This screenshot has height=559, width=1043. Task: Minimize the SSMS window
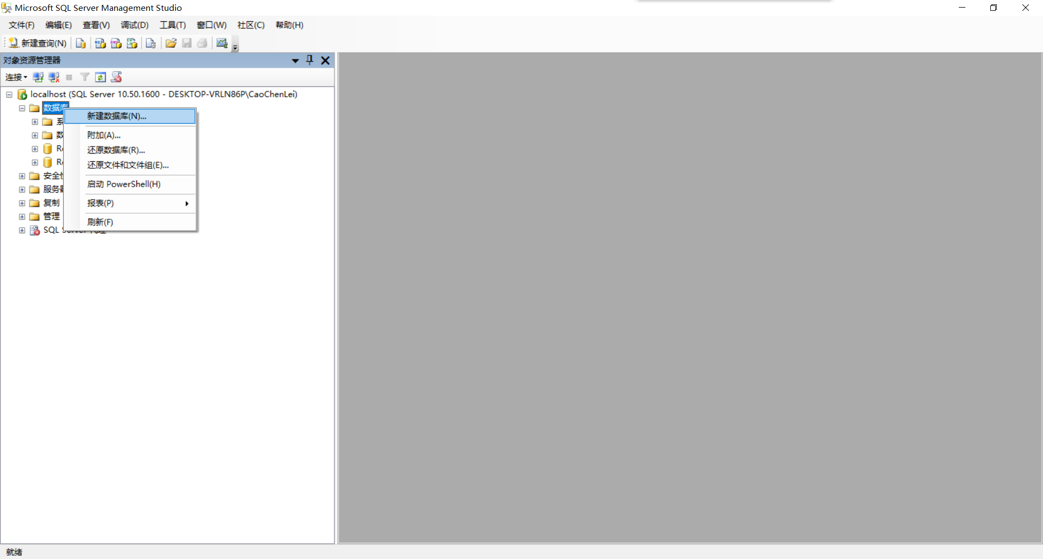pyautogui.click(x=962, y=8)
